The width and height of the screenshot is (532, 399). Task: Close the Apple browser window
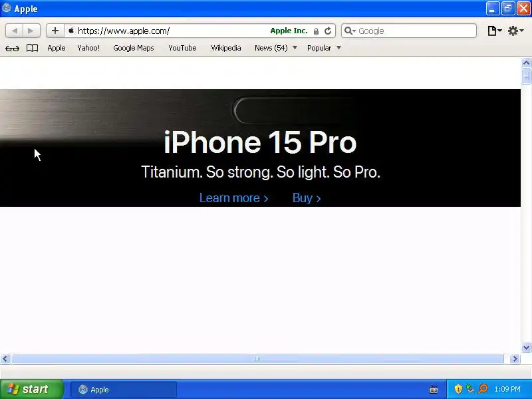523,9
